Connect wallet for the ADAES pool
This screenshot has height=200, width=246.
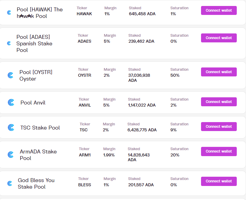pyautogui.click(x=219, y=38)
